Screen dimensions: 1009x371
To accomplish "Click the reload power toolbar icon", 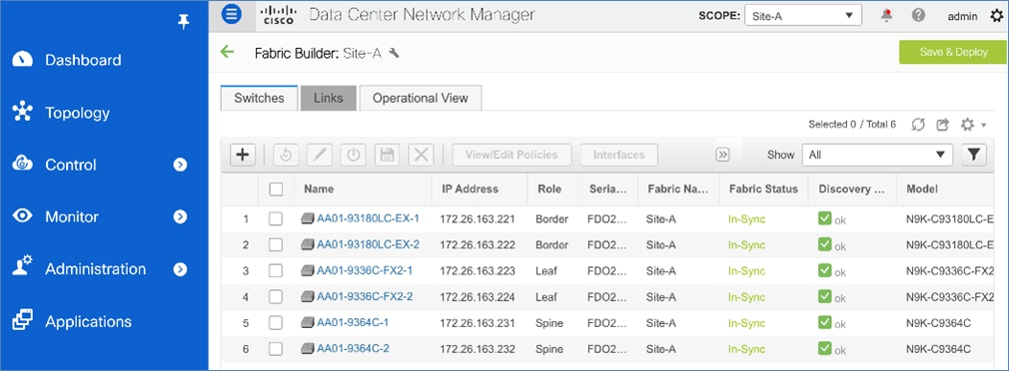I will 353,155.
